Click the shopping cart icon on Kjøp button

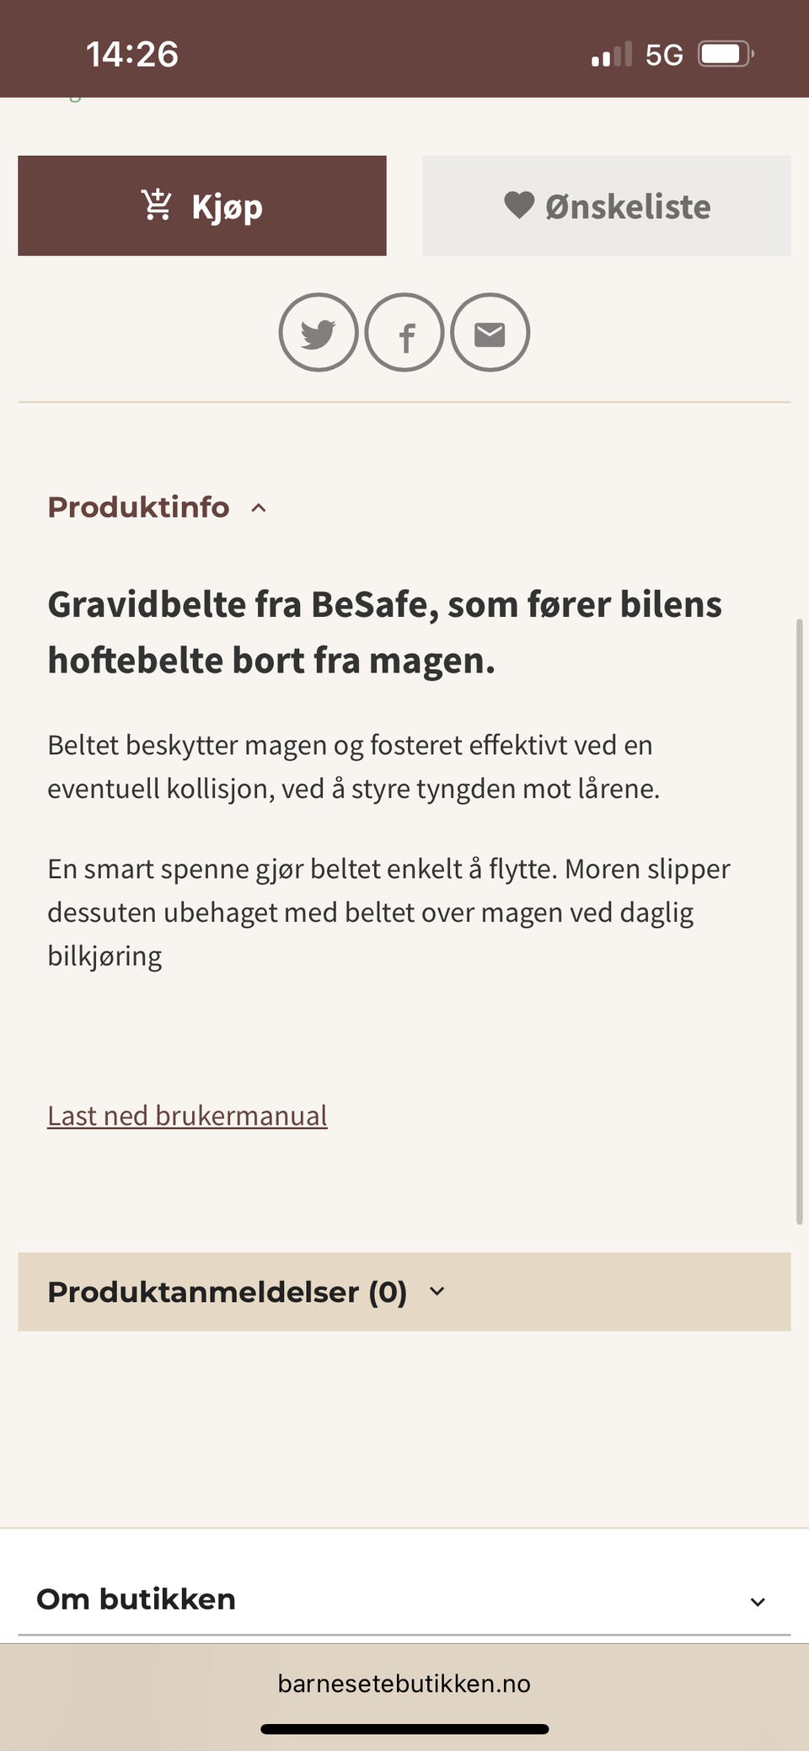click(x=157, y=204)
